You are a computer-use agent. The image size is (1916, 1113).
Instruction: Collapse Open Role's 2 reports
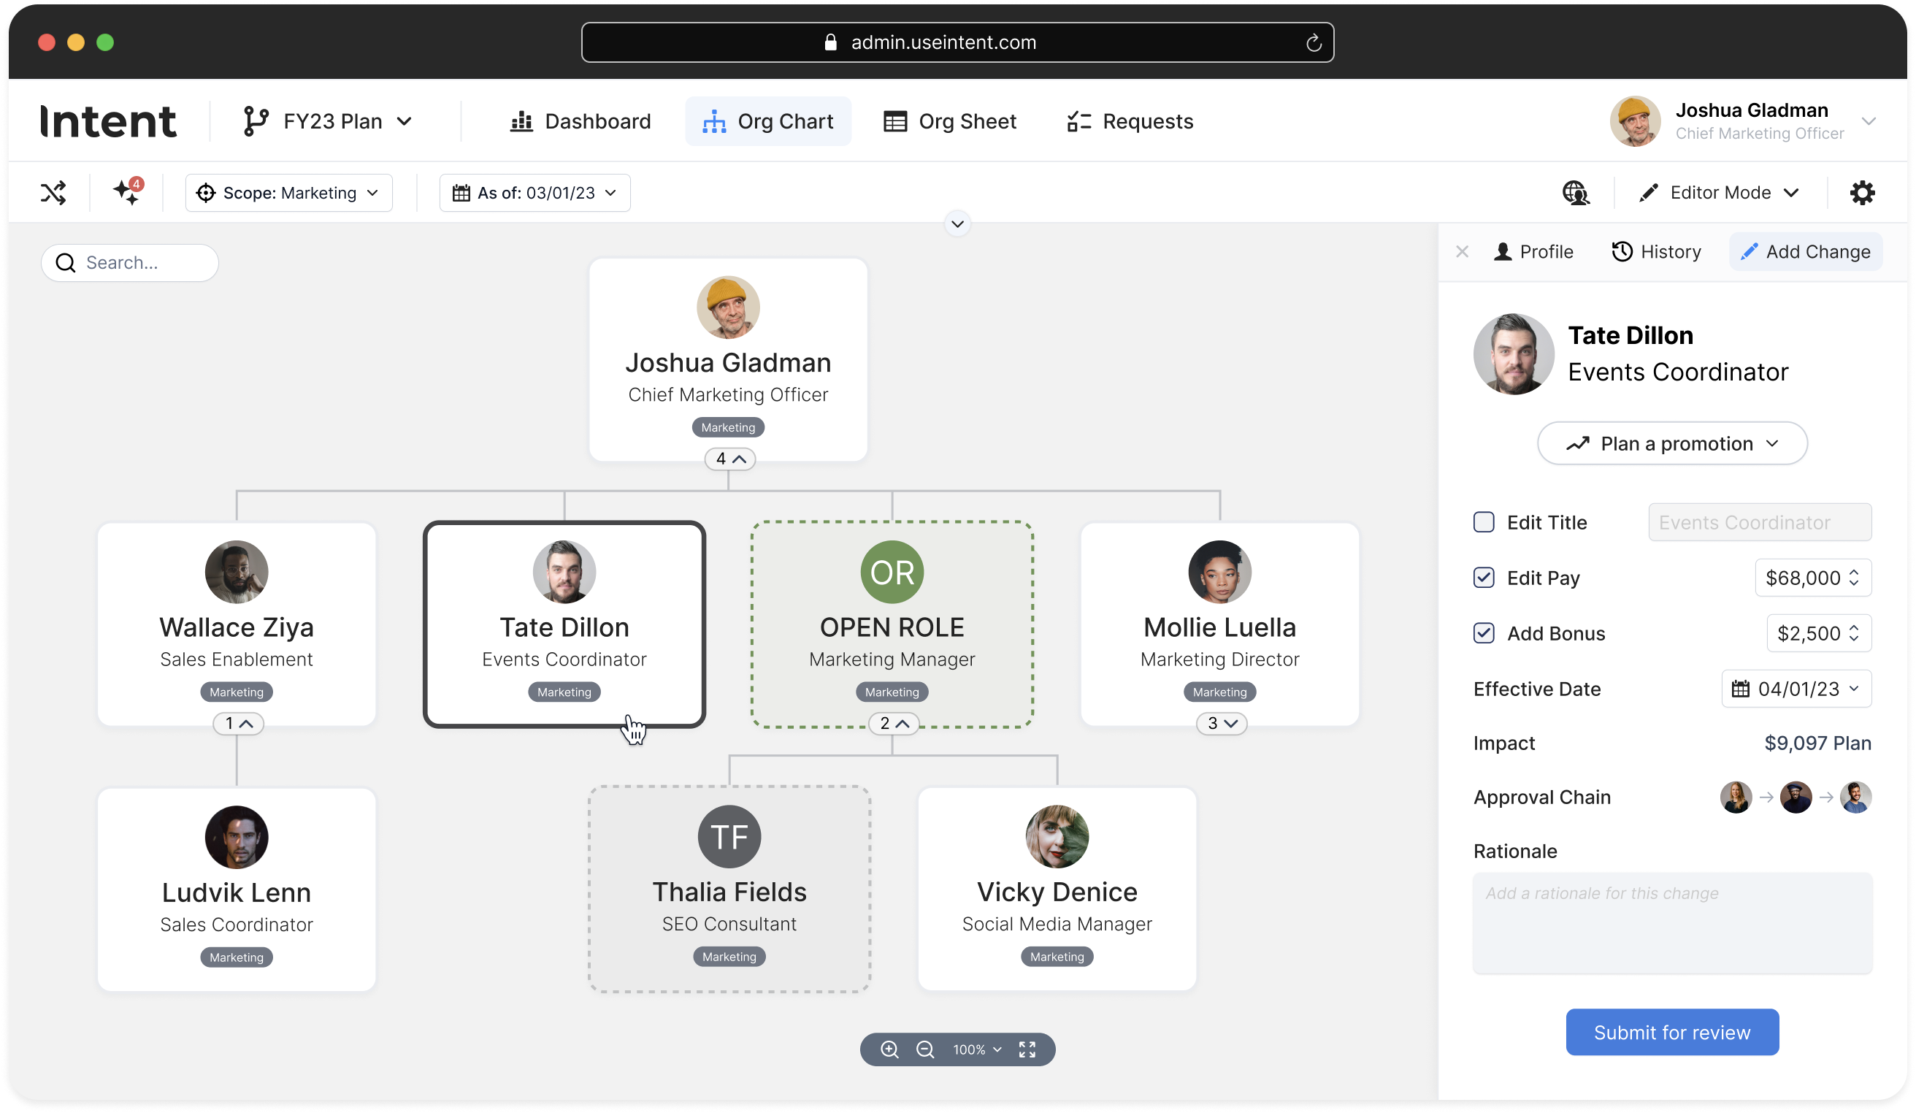[893, 724]
